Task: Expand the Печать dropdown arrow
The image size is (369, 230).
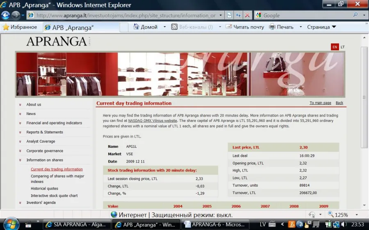Action: 301,27
